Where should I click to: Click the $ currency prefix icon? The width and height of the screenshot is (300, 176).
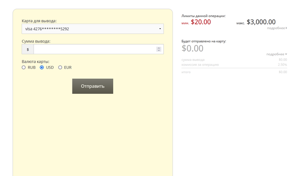(x=28, y=49)
